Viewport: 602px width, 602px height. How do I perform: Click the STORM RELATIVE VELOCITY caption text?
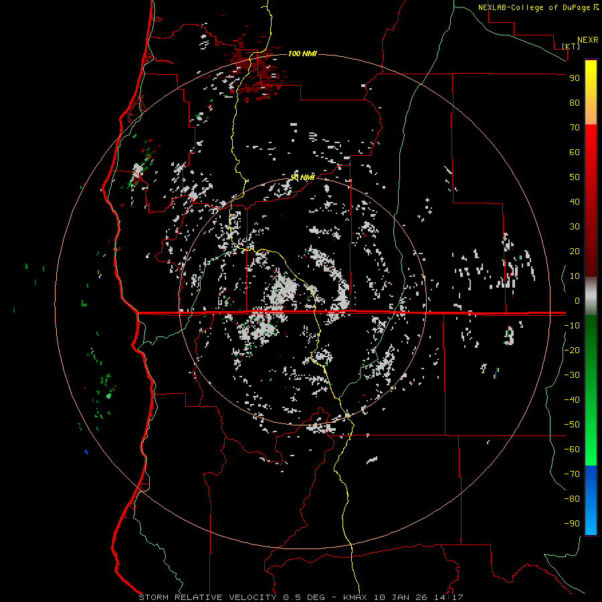coord(207,597)
